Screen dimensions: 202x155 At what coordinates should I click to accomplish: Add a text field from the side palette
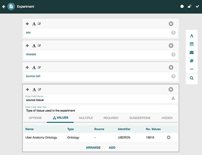point(192,36)
